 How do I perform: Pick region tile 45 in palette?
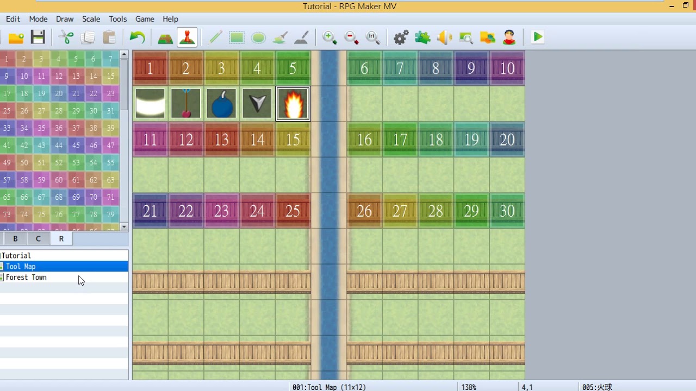[x=76, y=145]
